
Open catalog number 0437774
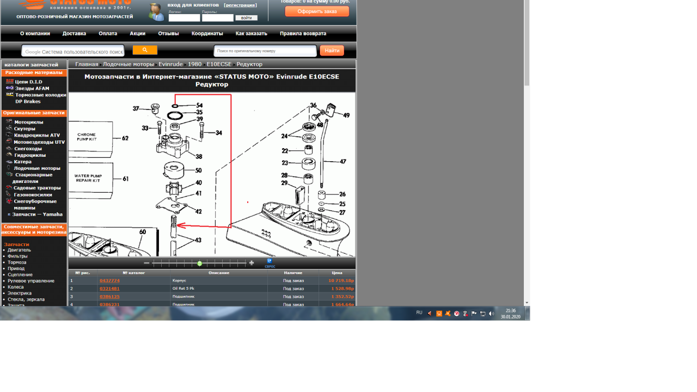coord(109,280)
